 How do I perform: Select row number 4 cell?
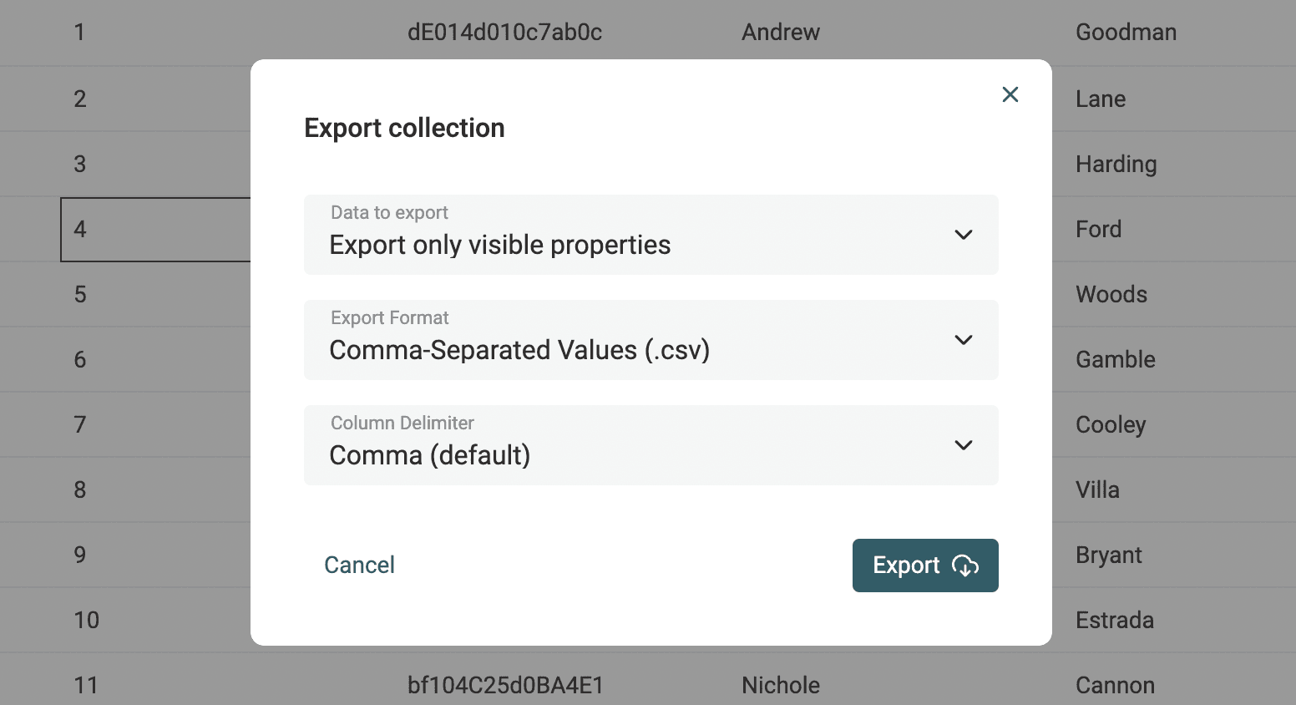[80, 229]
